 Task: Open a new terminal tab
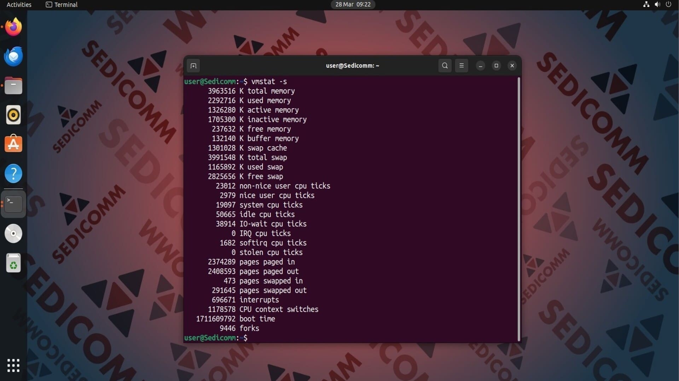pos(193,66)
